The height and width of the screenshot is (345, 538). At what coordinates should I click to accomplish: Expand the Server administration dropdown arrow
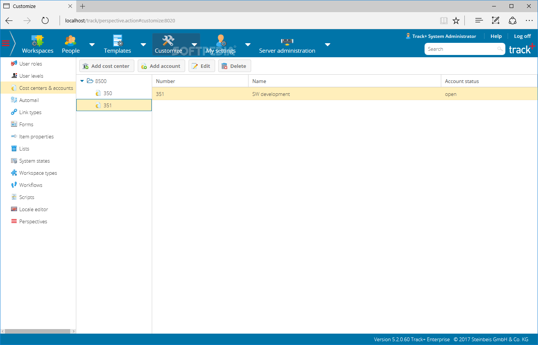click(x=328, y=45)
